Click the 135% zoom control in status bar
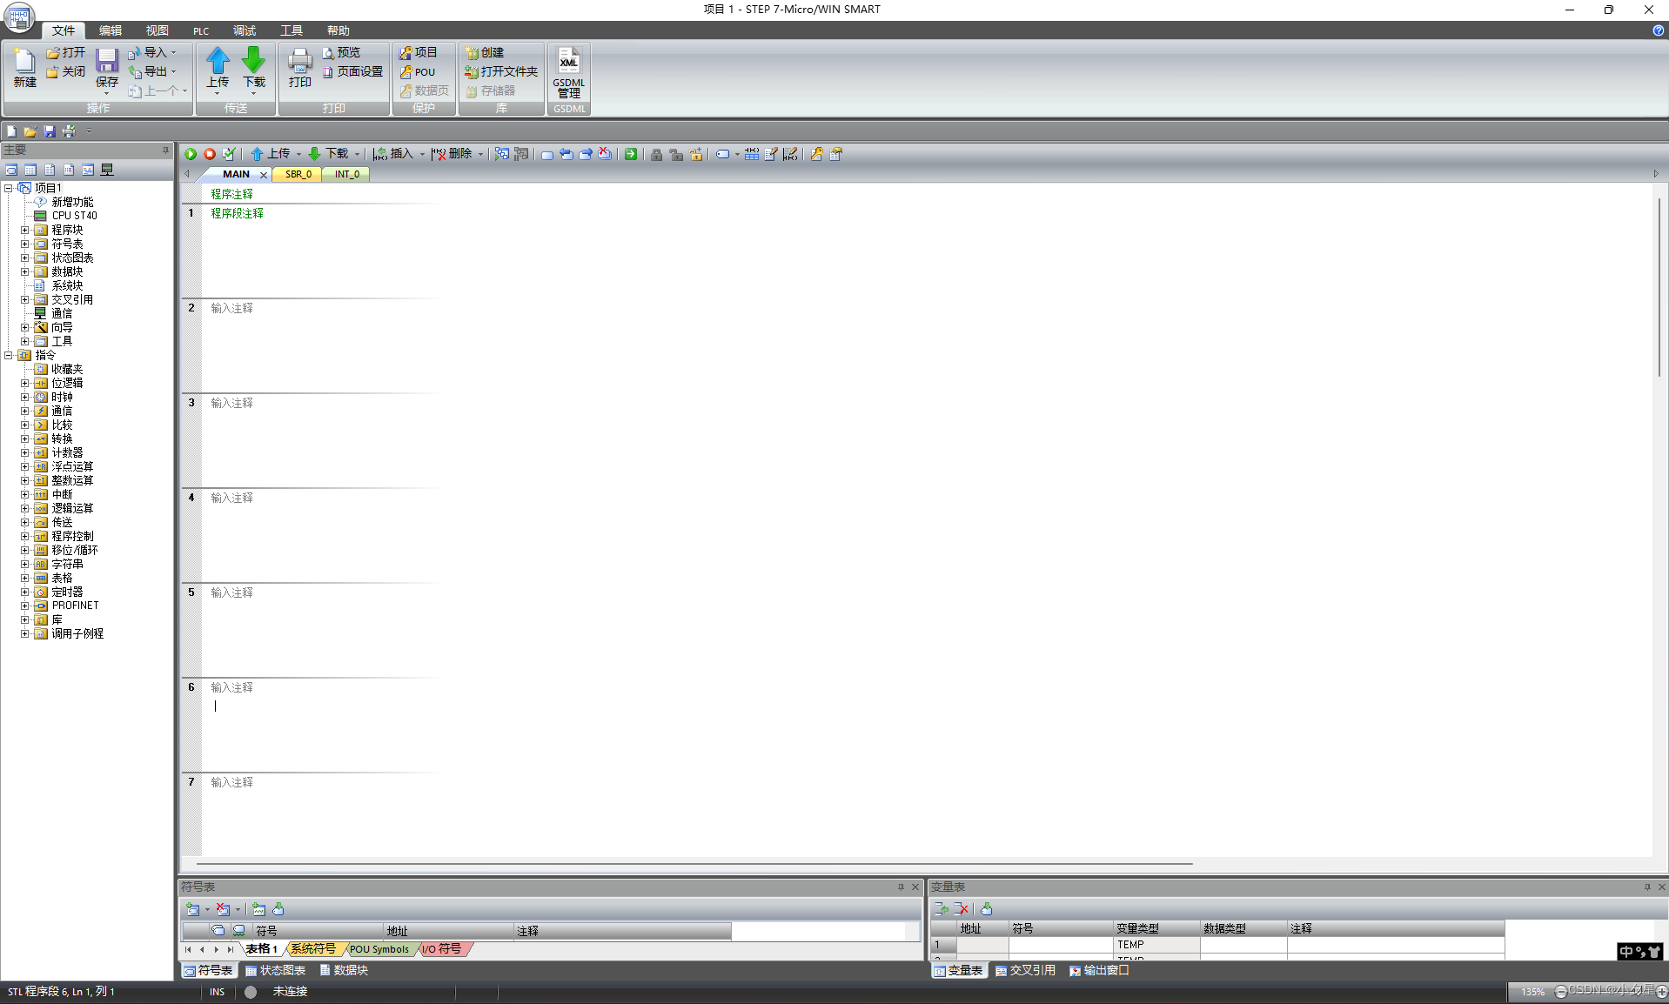 point(1532,991)
